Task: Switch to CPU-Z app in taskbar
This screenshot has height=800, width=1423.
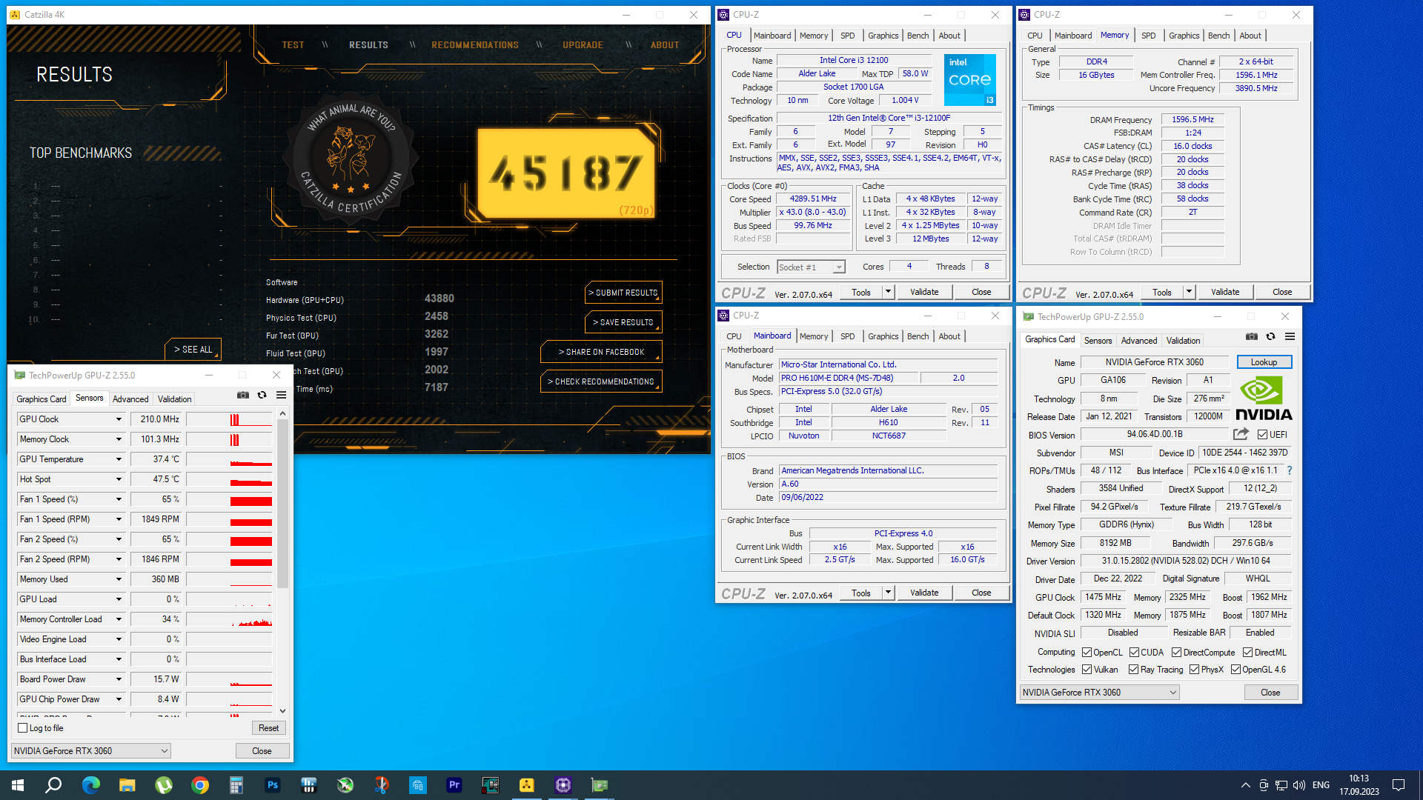Action: (563, 785)
